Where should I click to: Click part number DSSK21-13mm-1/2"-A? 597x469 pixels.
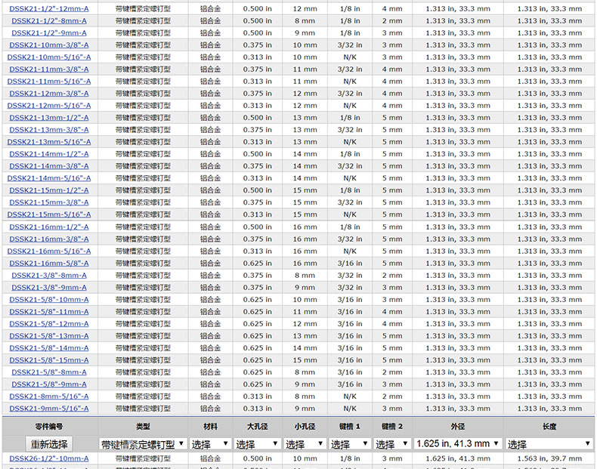coord(49,118)
